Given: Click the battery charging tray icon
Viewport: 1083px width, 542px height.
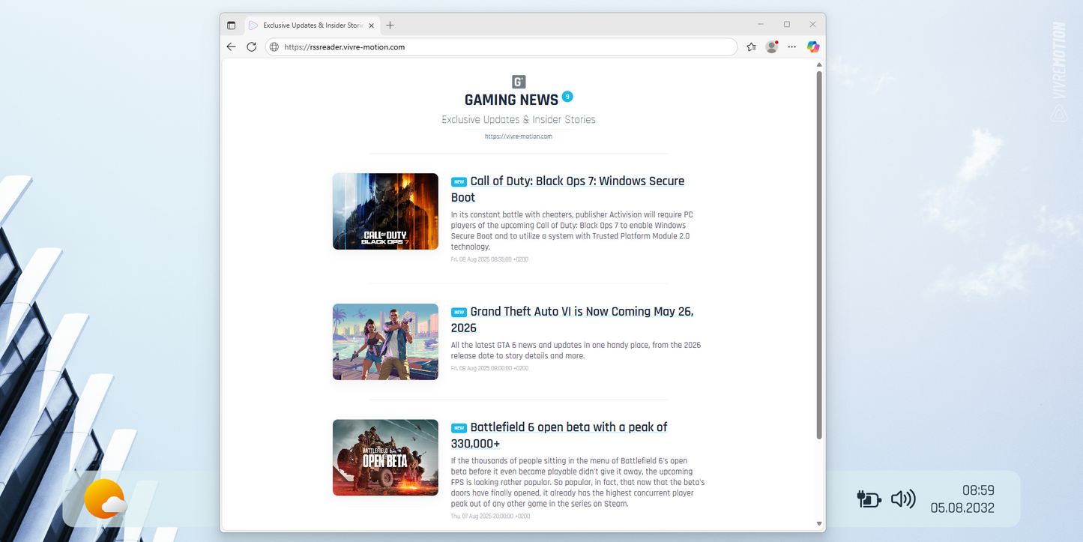Looking at the screenshot, I should click(868, 499).
